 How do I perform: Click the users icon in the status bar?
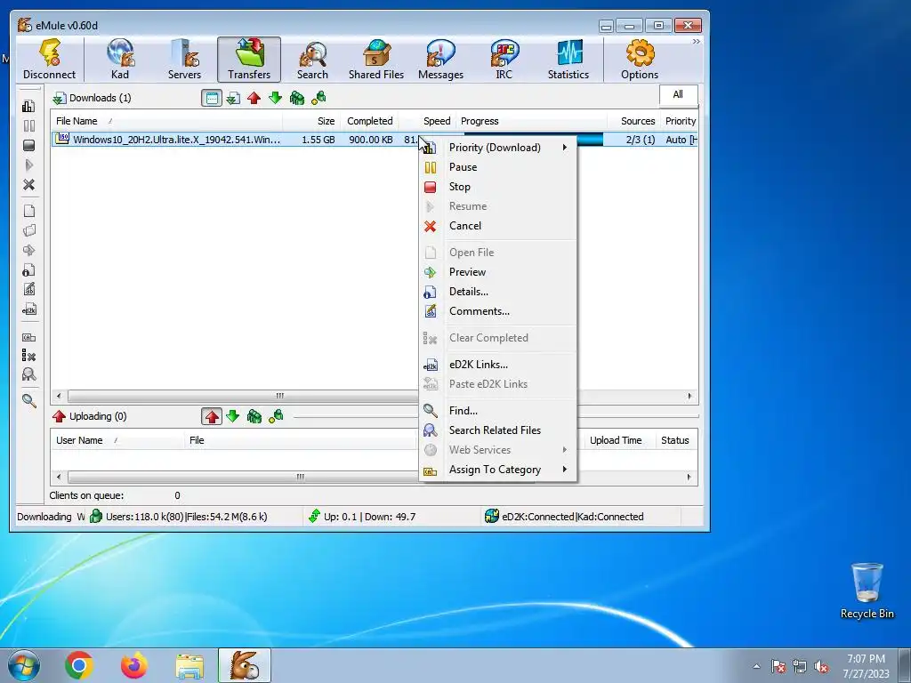[x=96, y=516]
